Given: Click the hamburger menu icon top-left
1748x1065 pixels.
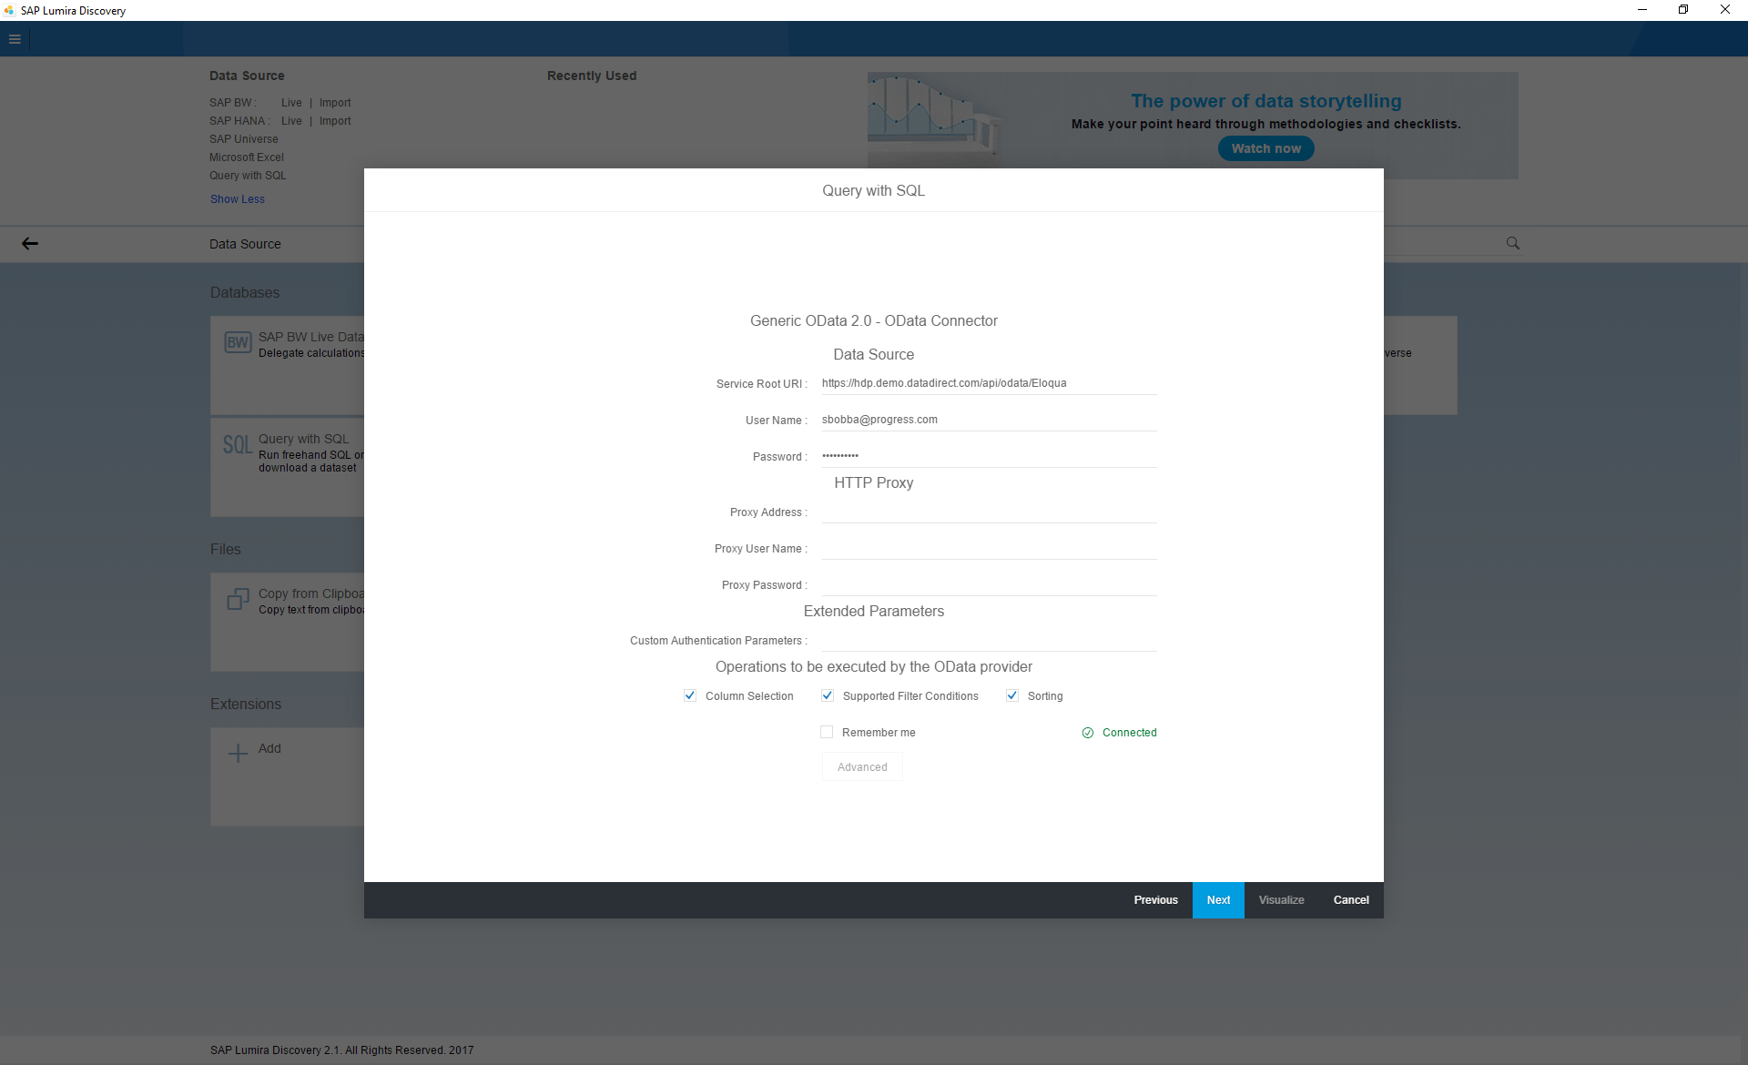Looking at the screenshot, I should tap(15, 39).
